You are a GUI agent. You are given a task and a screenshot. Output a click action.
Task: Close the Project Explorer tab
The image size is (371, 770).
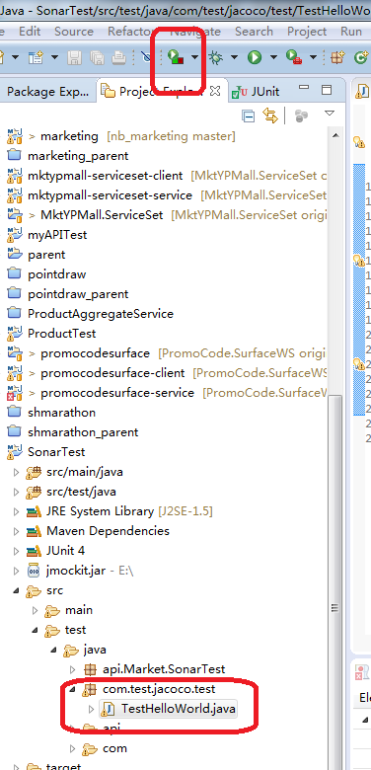point(215,91)
